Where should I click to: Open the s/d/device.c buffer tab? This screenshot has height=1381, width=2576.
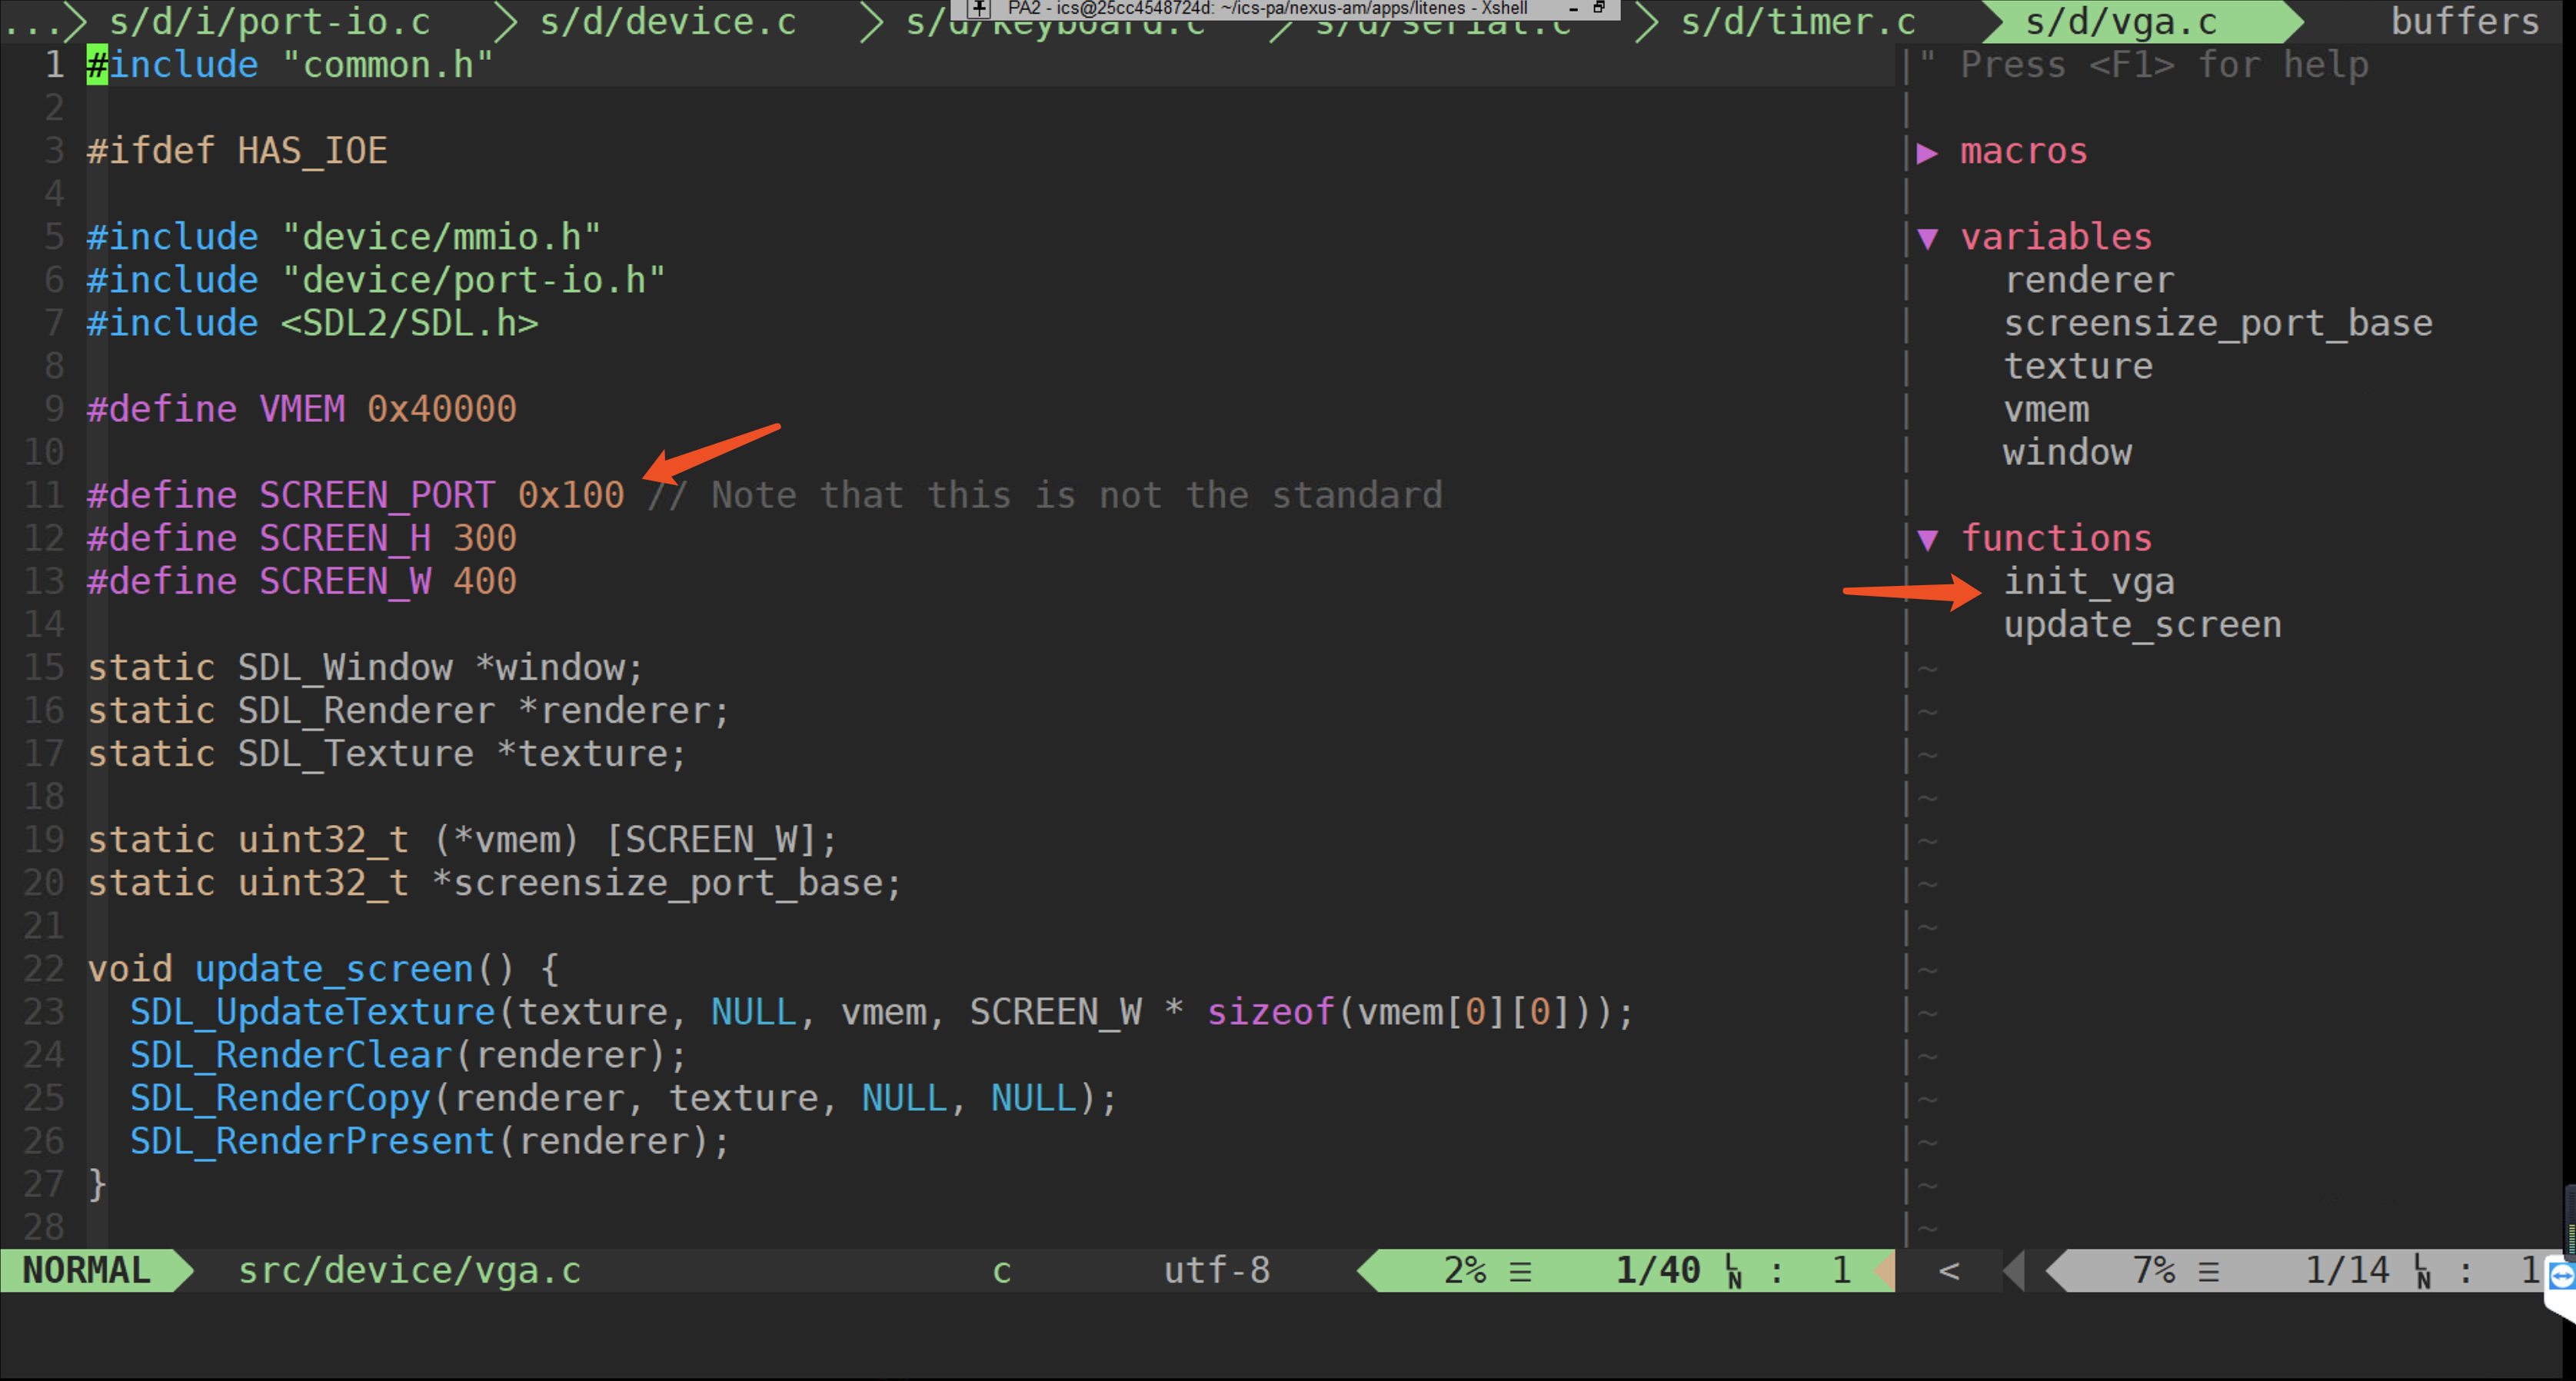(x=667, y=22)
